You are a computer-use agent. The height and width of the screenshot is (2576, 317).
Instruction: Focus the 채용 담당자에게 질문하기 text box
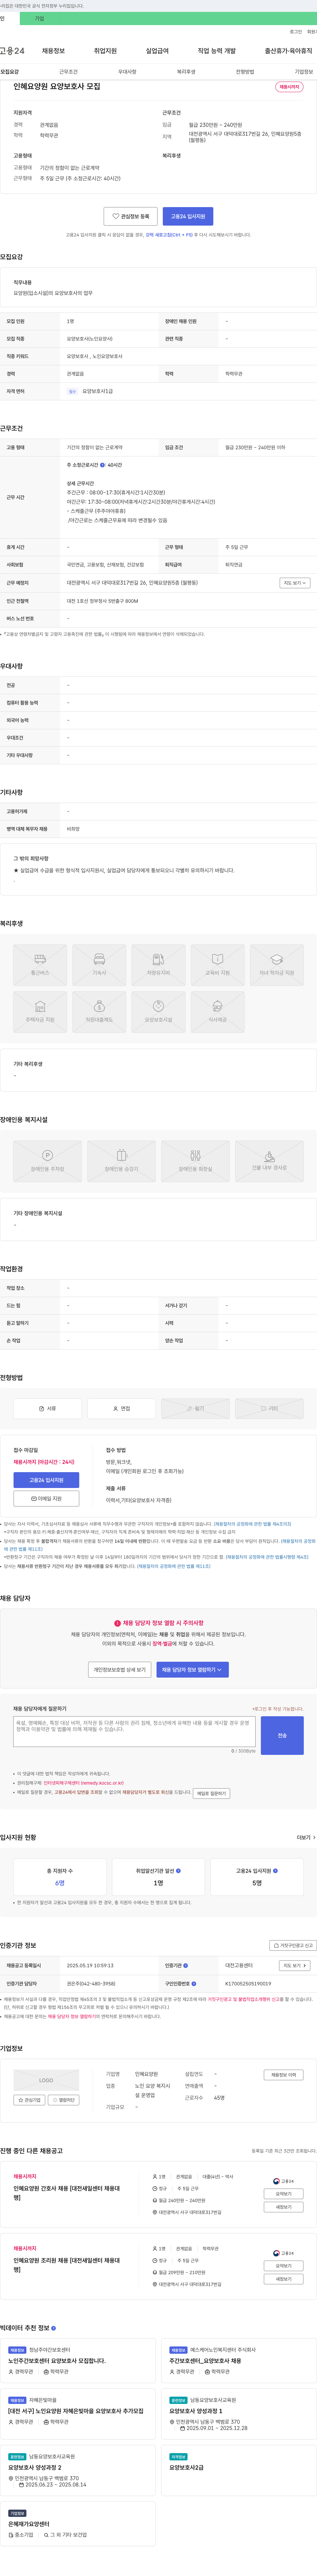pos(134,1732)
